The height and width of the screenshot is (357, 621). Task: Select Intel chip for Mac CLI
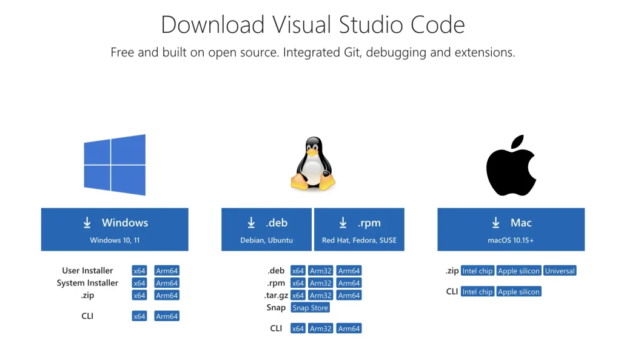(478, 291)
